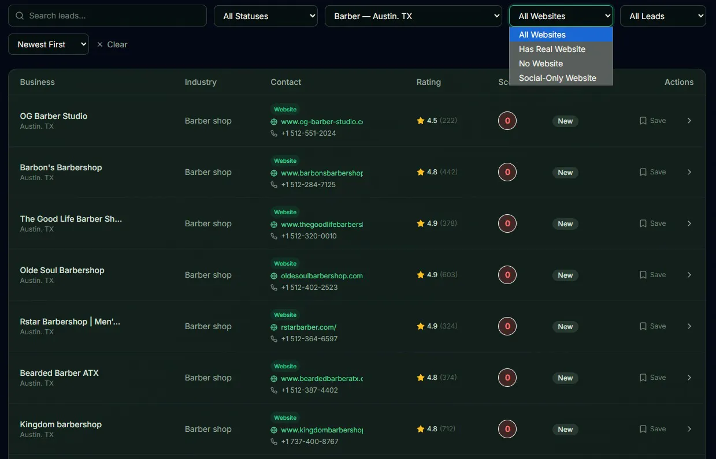Click New status badge for OG Barber Studio
Image resolution: width=716 pixels, height=459 pixels.
565,121
